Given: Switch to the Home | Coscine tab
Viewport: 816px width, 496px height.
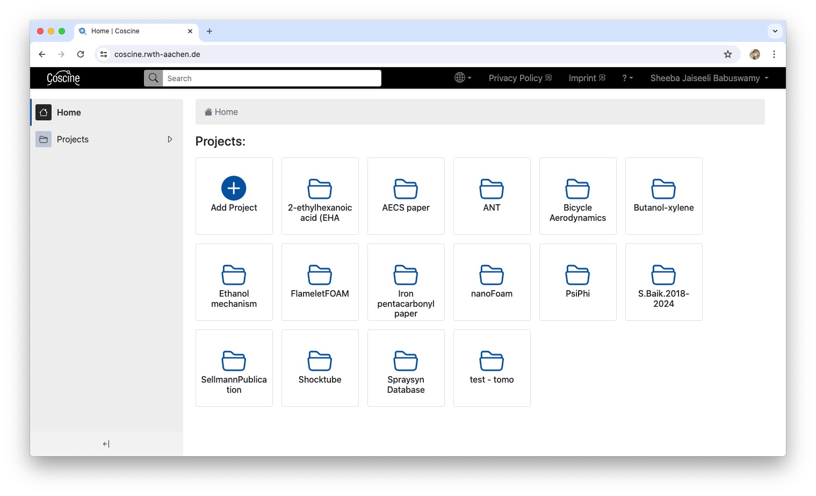Looking at the screenshot, I should click(129, 31).
